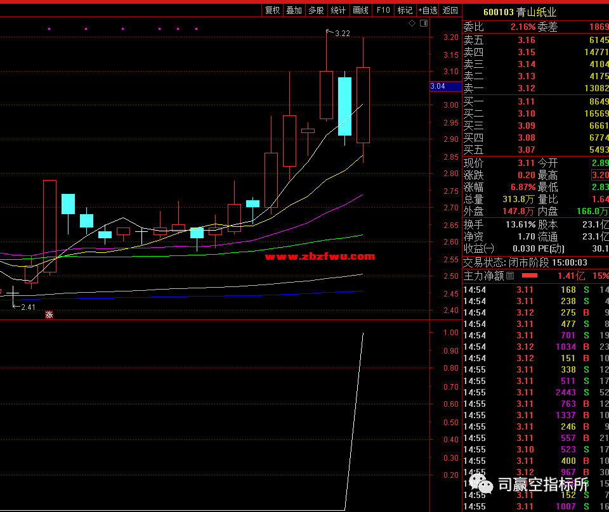
Task: Click the 2.41 low price annotation
Action: 28,307
